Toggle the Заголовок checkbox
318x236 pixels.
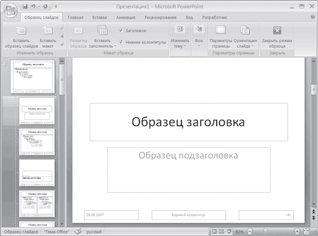121,30
